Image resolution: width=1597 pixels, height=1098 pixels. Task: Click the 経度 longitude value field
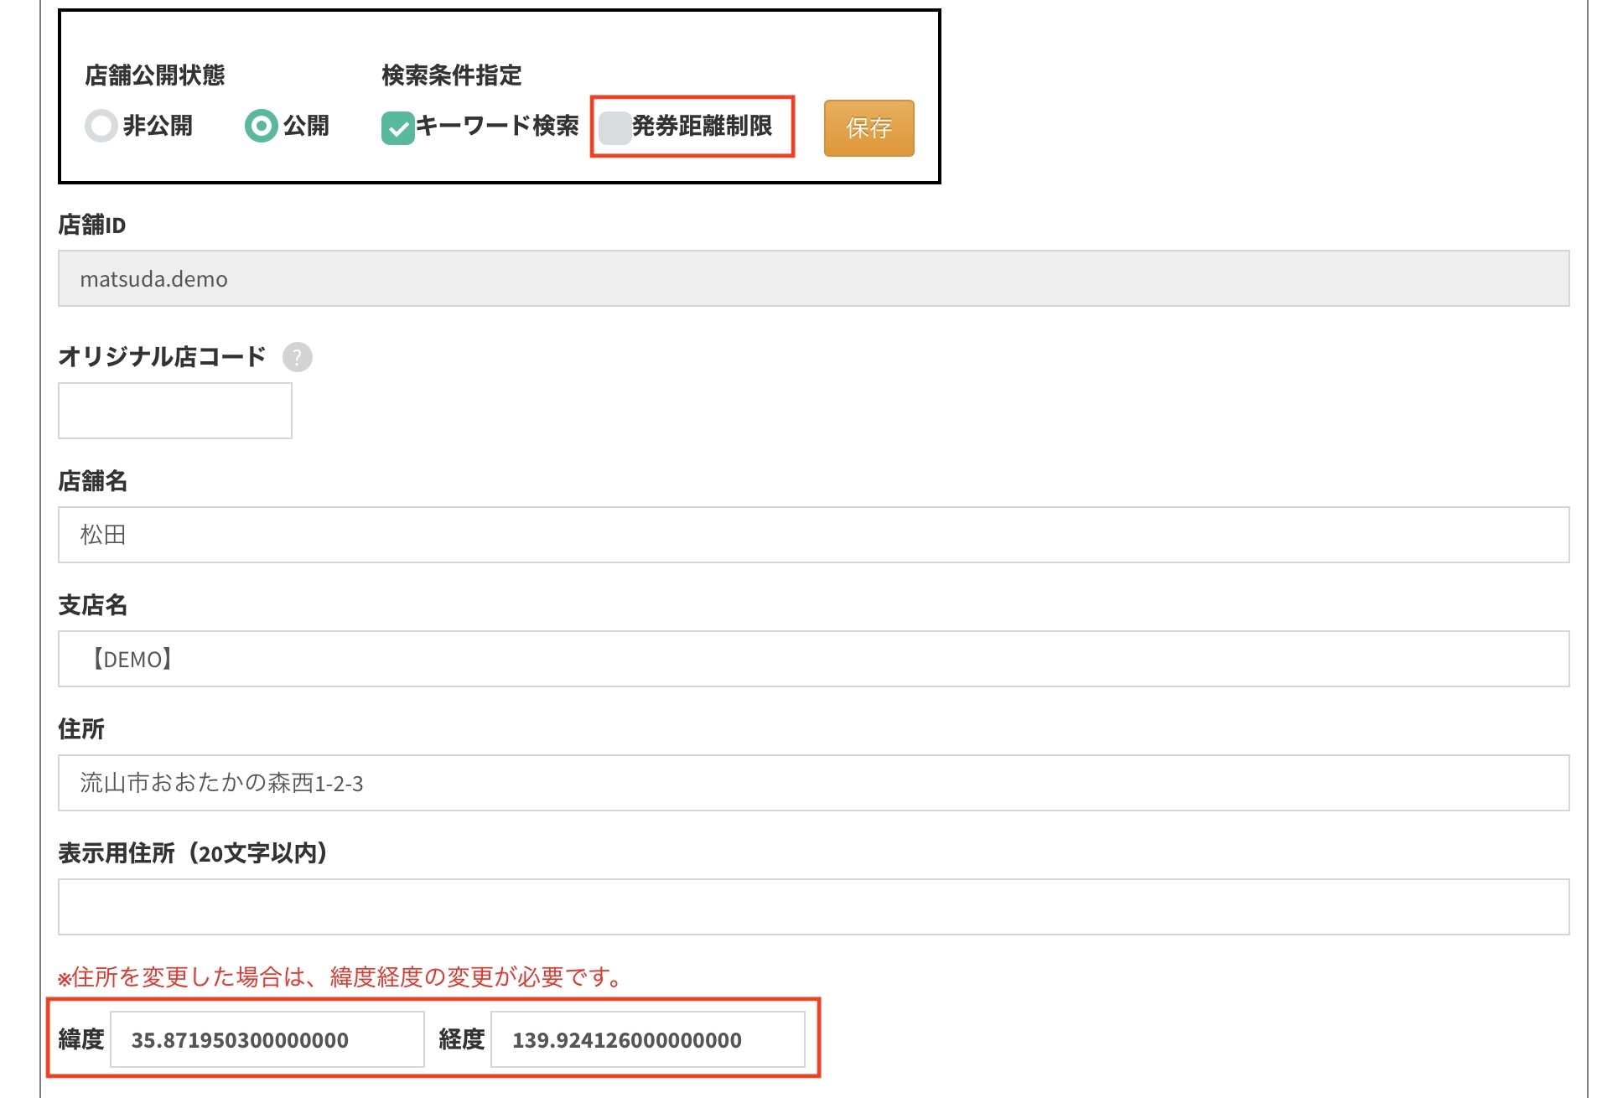[x=646, y=1039]
